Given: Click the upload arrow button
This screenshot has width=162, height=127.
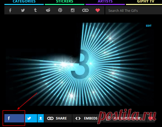Looking at the screenshot, I should (41, 118).
